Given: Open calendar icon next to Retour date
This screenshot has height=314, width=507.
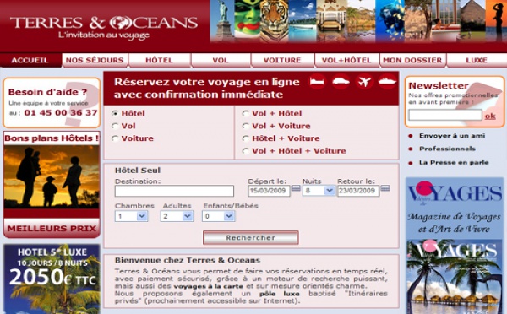Looking at the screenshot, I should point(385,188).
